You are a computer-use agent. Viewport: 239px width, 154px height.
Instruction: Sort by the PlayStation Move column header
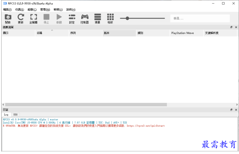click(187, 33)
